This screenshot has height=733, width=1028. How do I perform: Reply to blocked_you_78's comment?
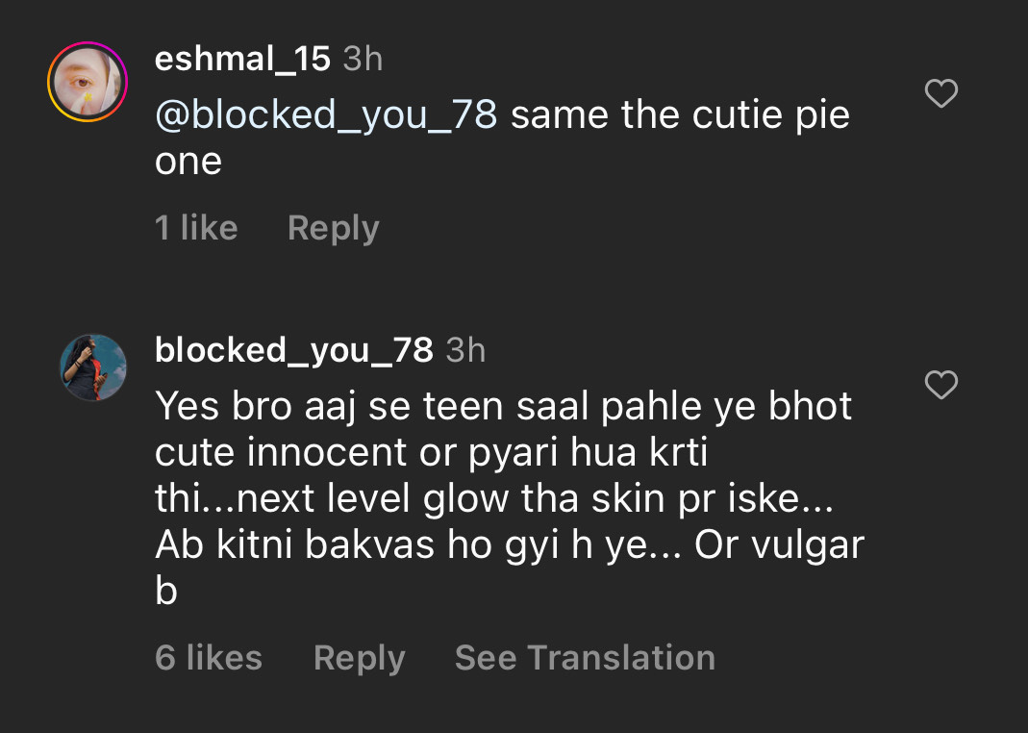pos(359,658)
